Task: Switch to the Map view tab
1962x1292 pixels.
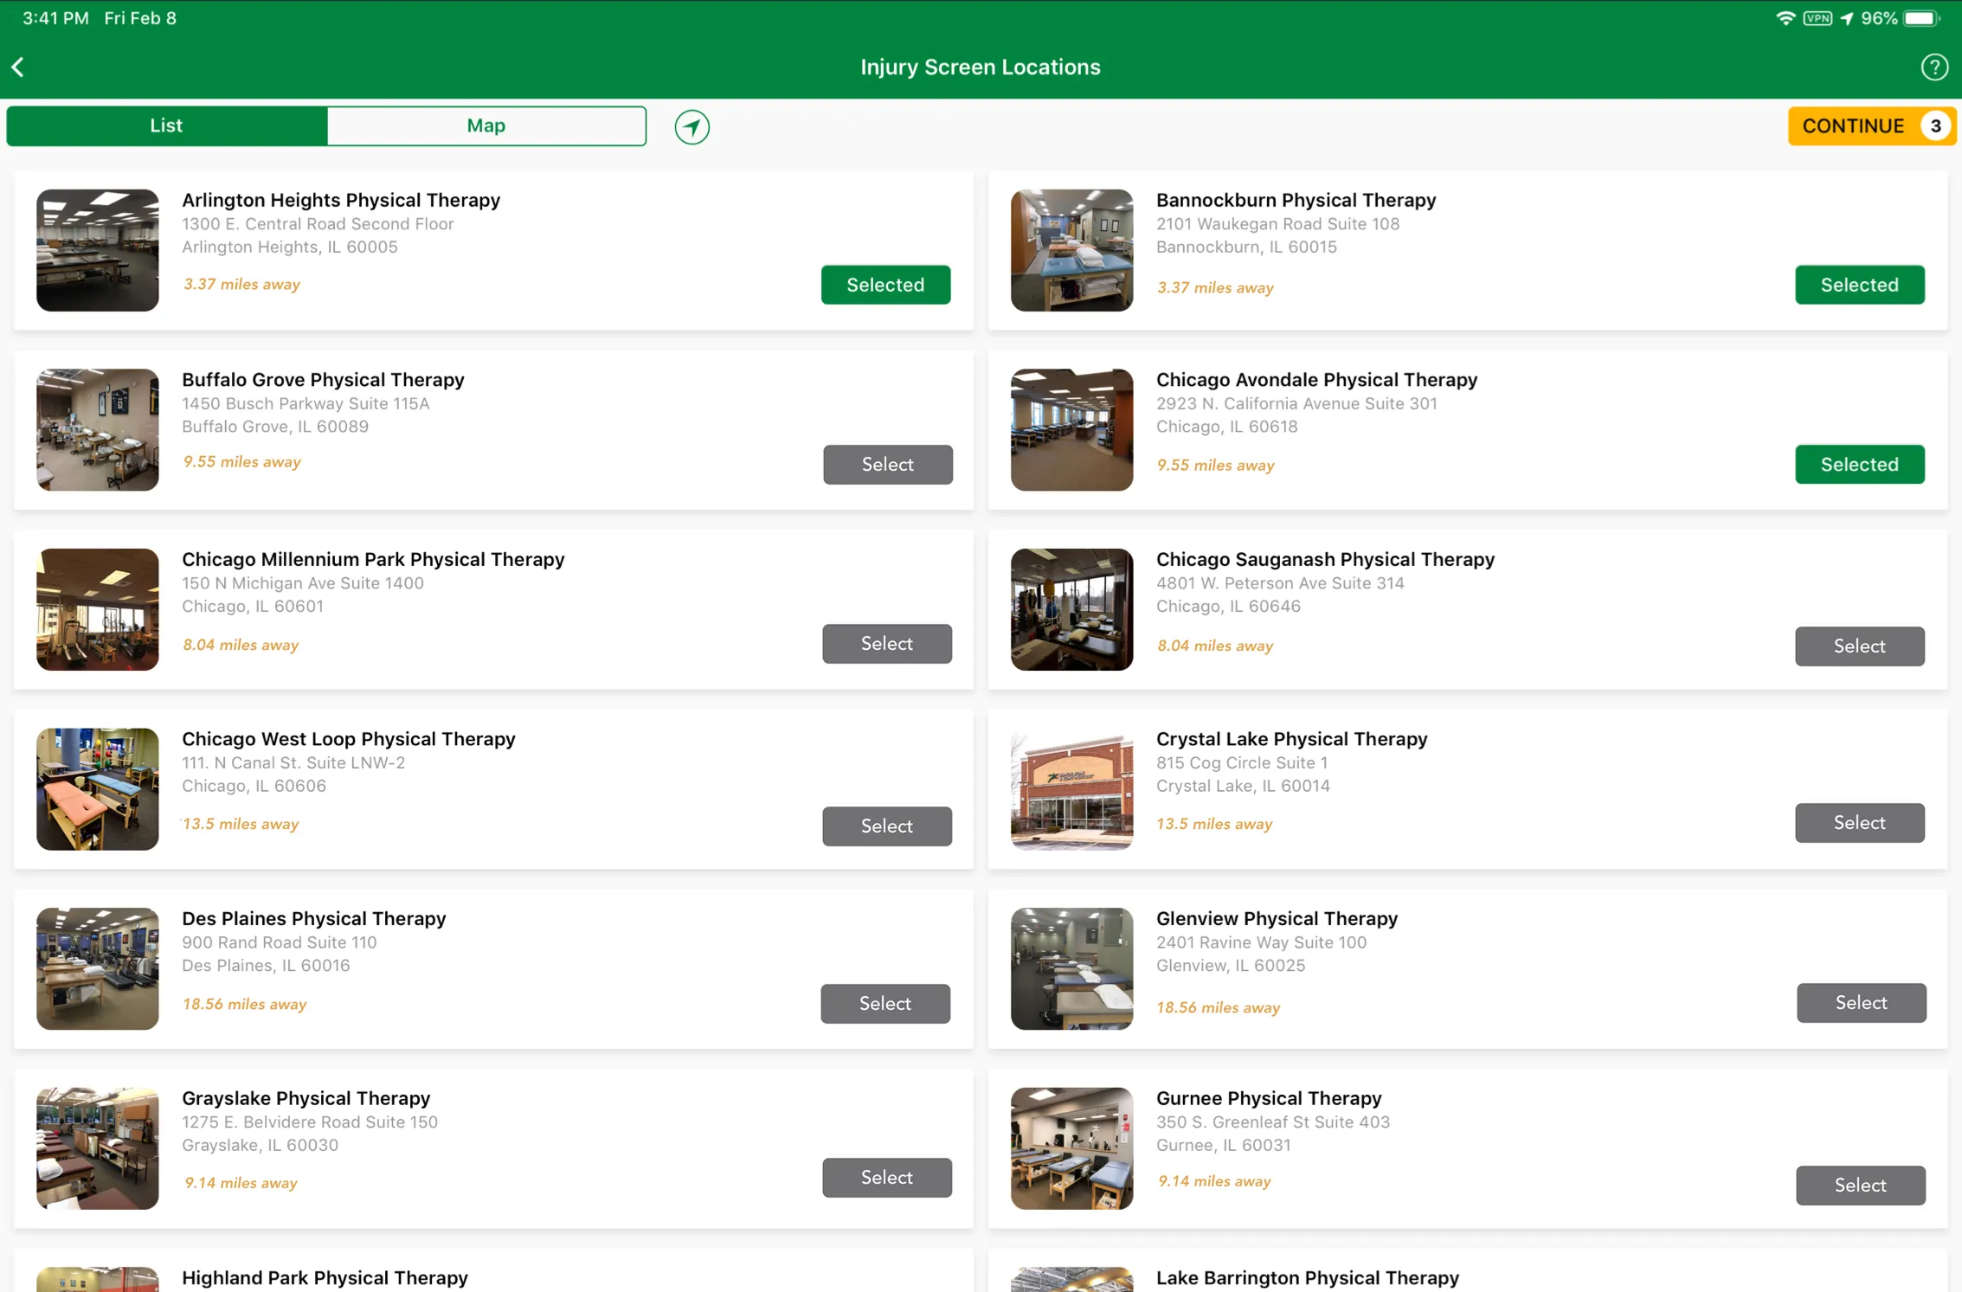Action: (x=486, y=125)
